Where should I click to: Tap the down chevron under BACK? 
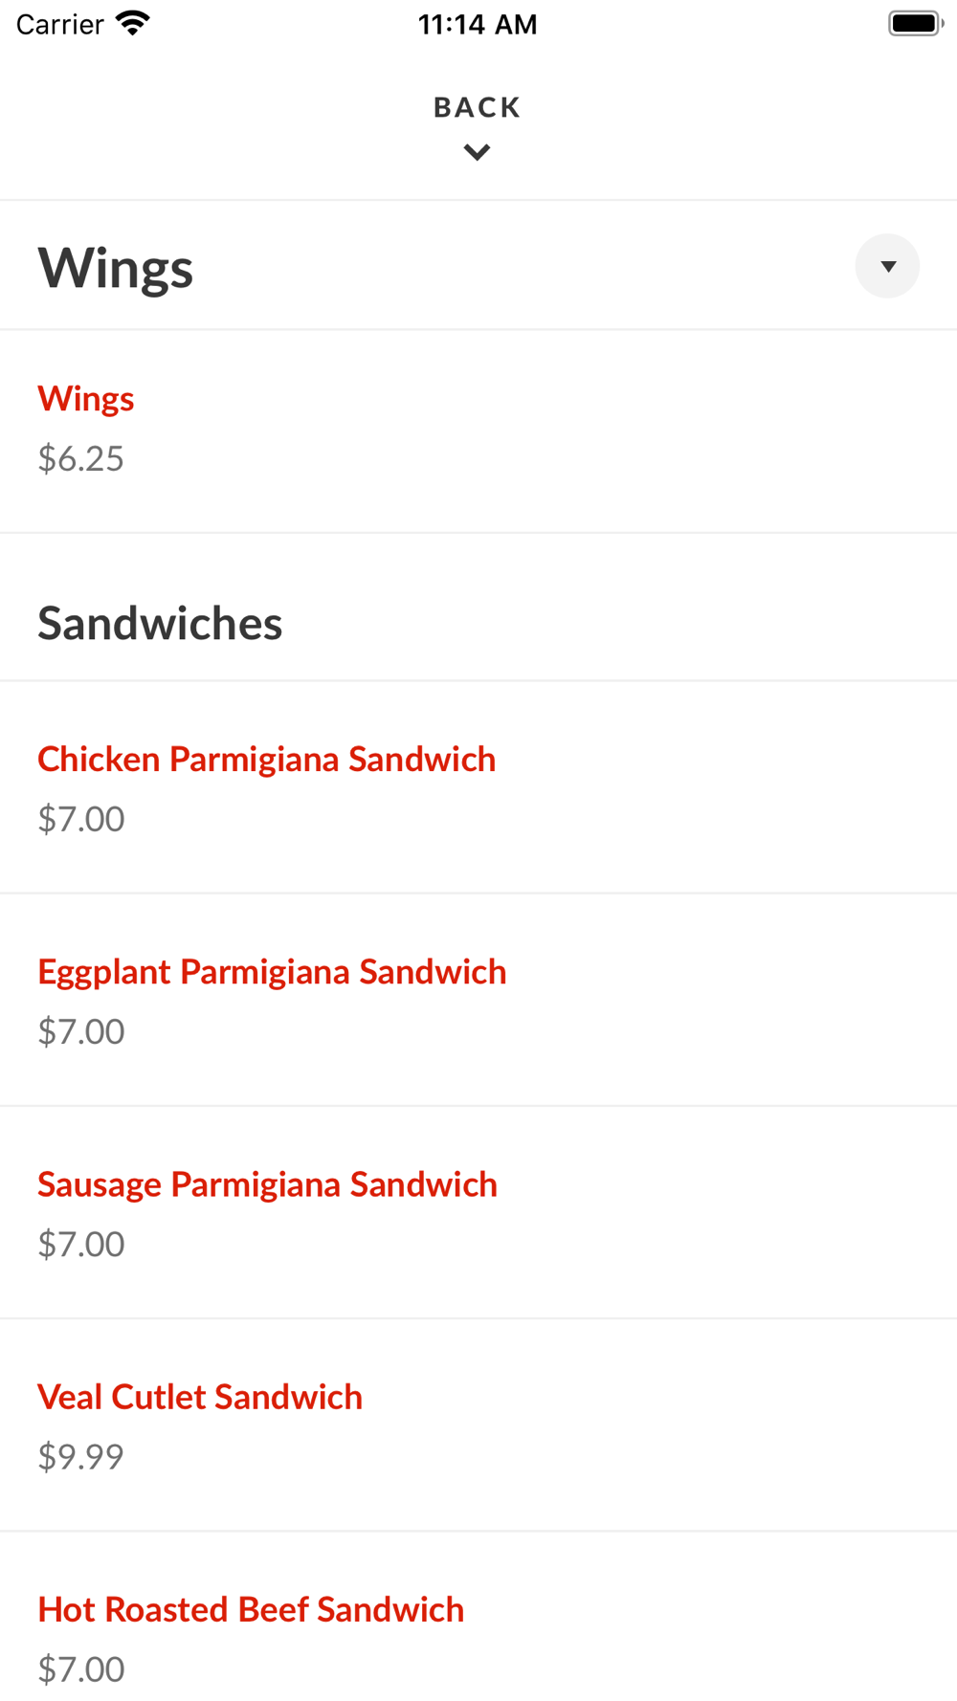pyautogui.click(x=477, y=152)
